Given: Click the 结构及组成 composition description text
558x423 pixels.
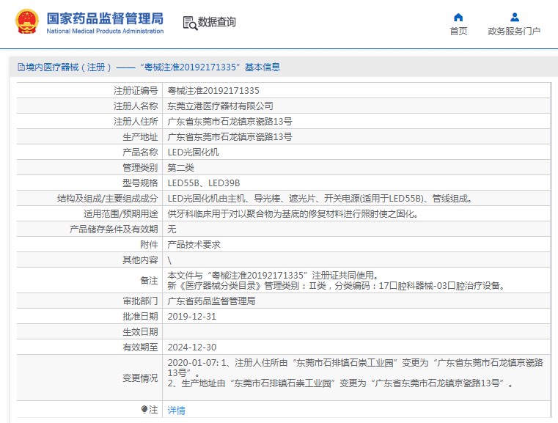Looking at the screenshot, I should [x=320, y=199].
